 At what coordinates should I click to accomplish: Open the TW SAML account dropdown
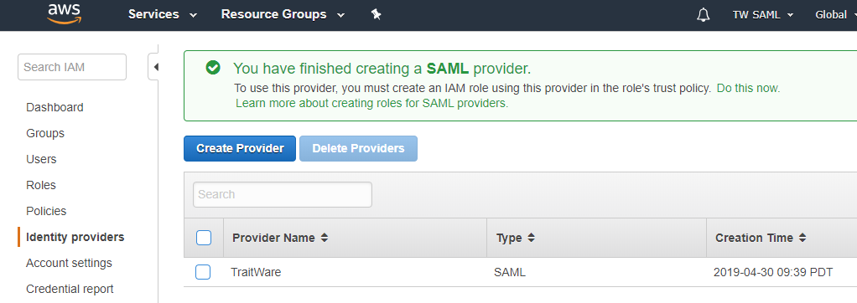pyautogui.click(x=763, y=15)
